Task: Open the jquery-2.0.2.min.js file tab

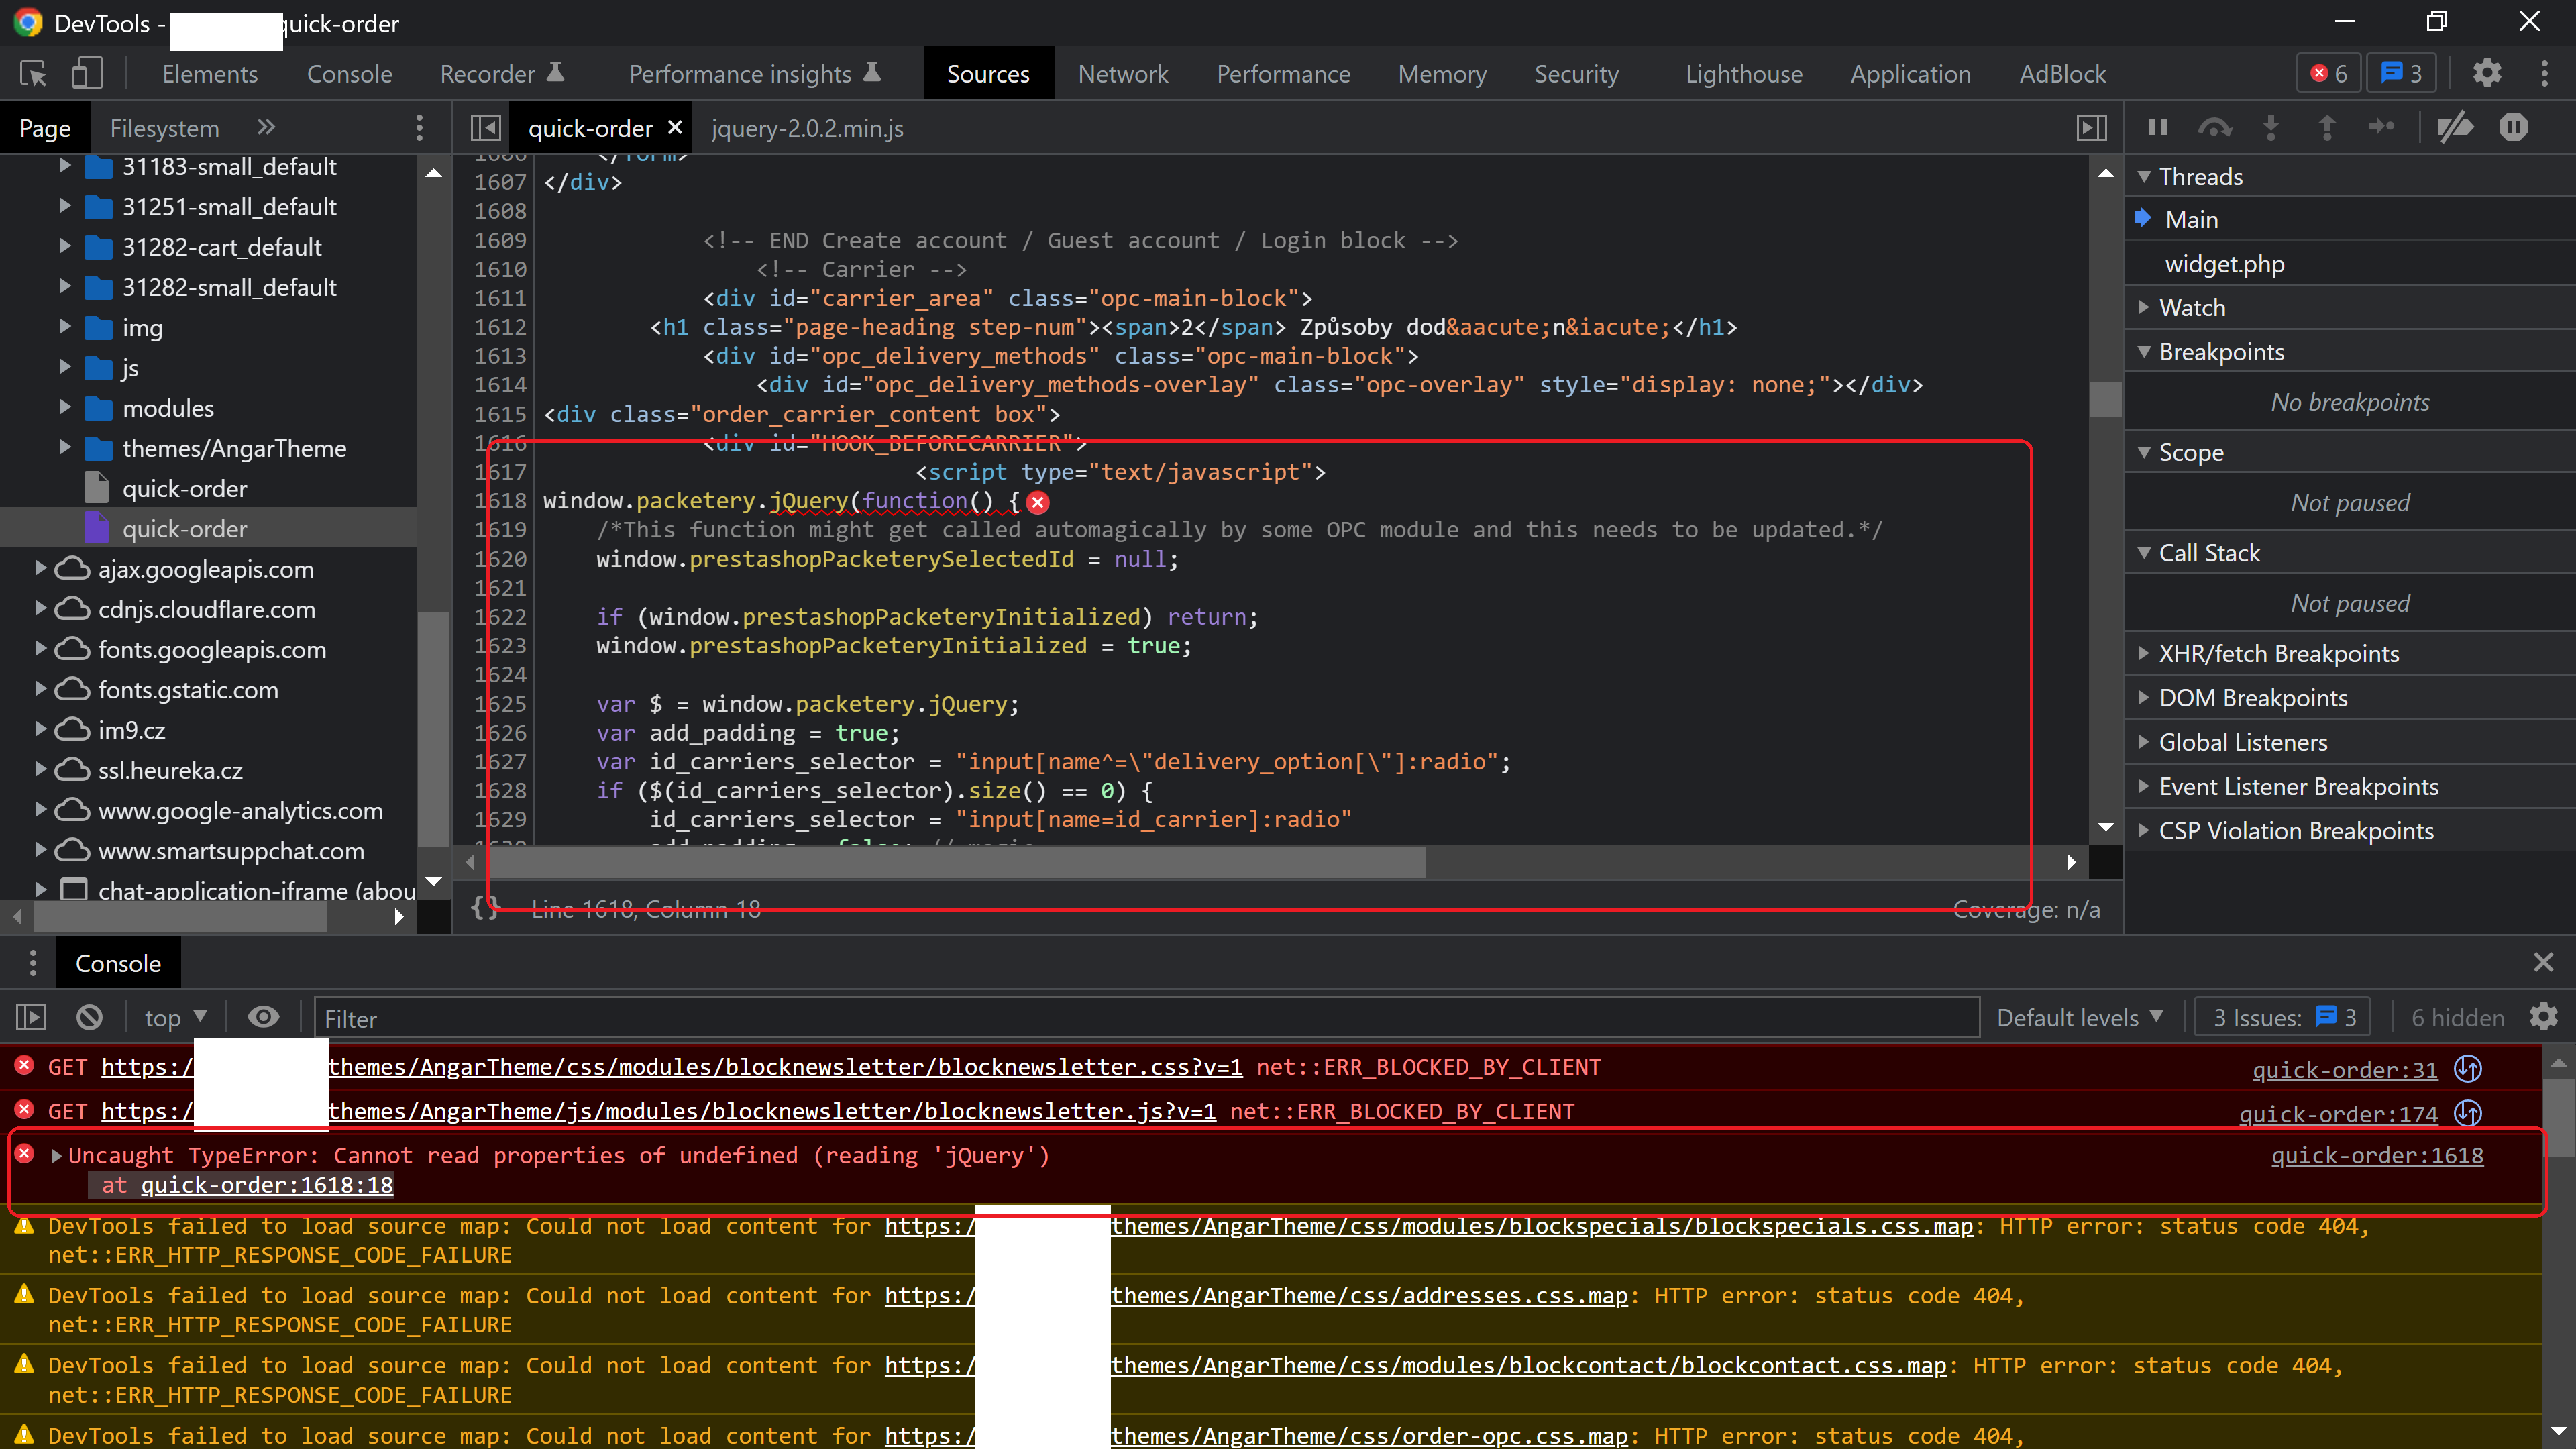Action: 807,128
